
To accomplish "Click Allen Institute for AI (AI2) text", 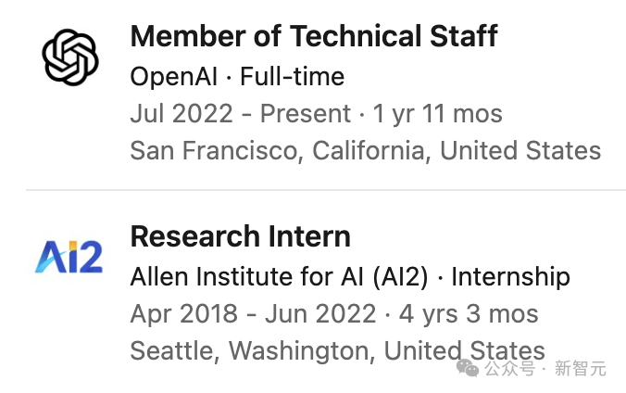I will pos(279,276).
